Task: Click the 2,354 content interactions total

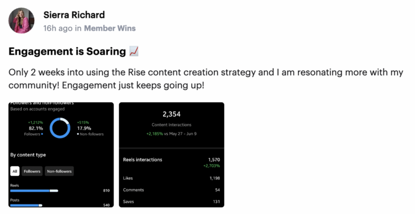Action: click(172, 115)
